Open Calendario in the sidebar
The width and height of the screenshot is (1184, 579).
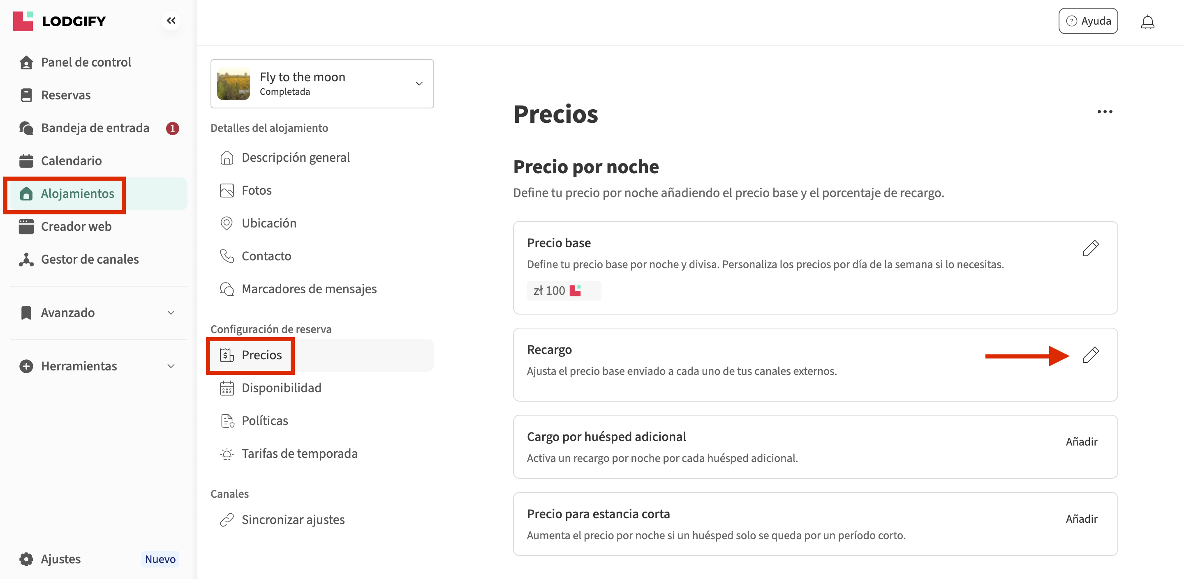pyautogui.click(x=71, y=161)
